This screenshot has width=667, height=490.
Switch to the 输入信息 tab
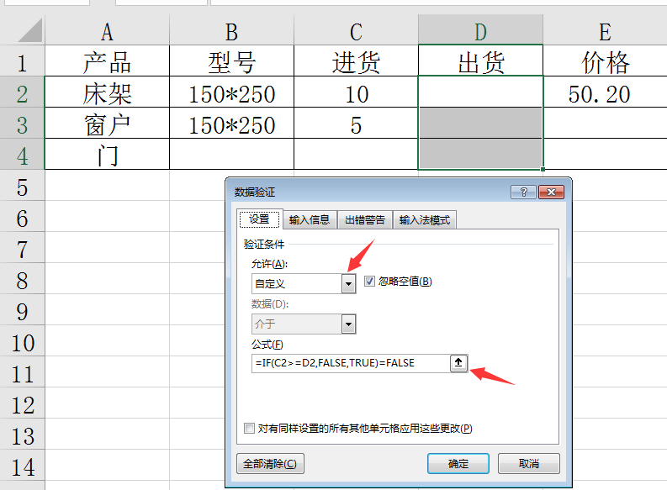[310, 219]
